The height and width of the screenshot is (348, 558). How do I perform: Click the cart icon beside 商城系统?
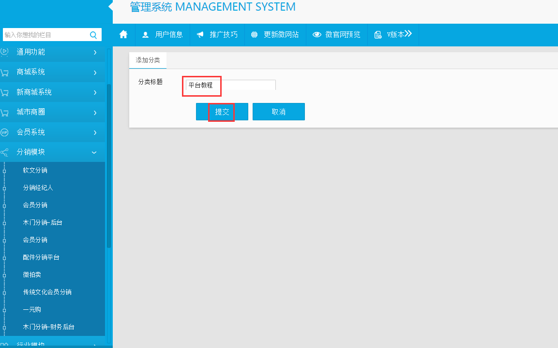(x=5, y=72)
